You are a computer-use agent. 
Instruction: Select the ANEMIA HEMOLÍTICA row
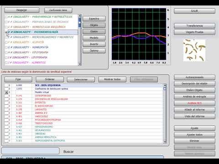click(84, 137)
